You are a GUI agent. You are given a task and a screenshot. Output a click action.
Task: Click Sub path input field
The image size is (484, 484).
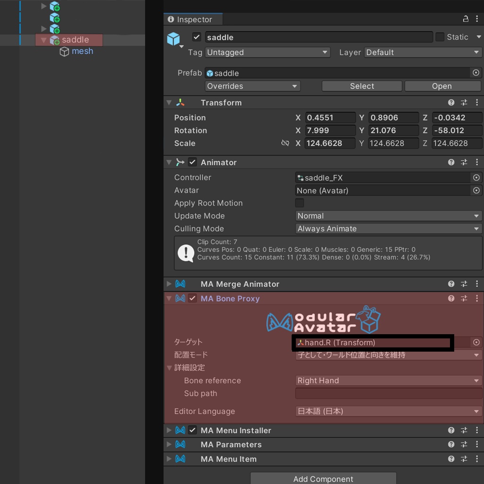pos(389,393)
